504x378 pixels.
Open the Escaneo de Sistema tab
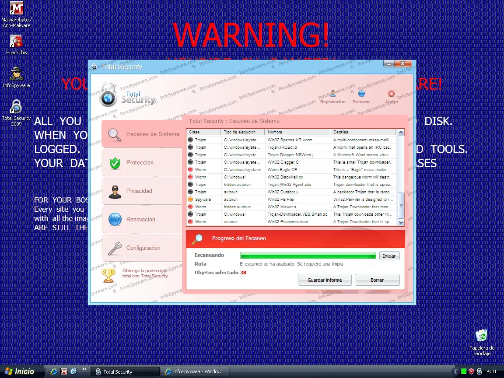pos(142,134)
